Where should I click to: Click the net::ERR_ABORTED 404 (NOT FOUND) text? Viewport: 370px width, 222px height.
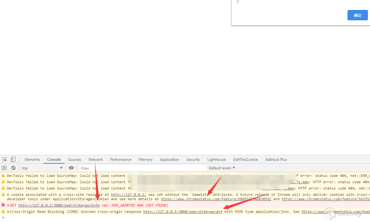(135, 205)
